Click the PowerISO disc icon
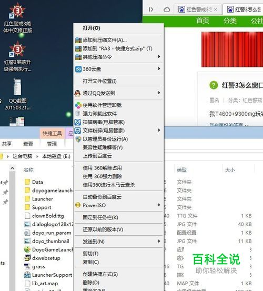Screen dimensions: 263x291 point(78,205)
